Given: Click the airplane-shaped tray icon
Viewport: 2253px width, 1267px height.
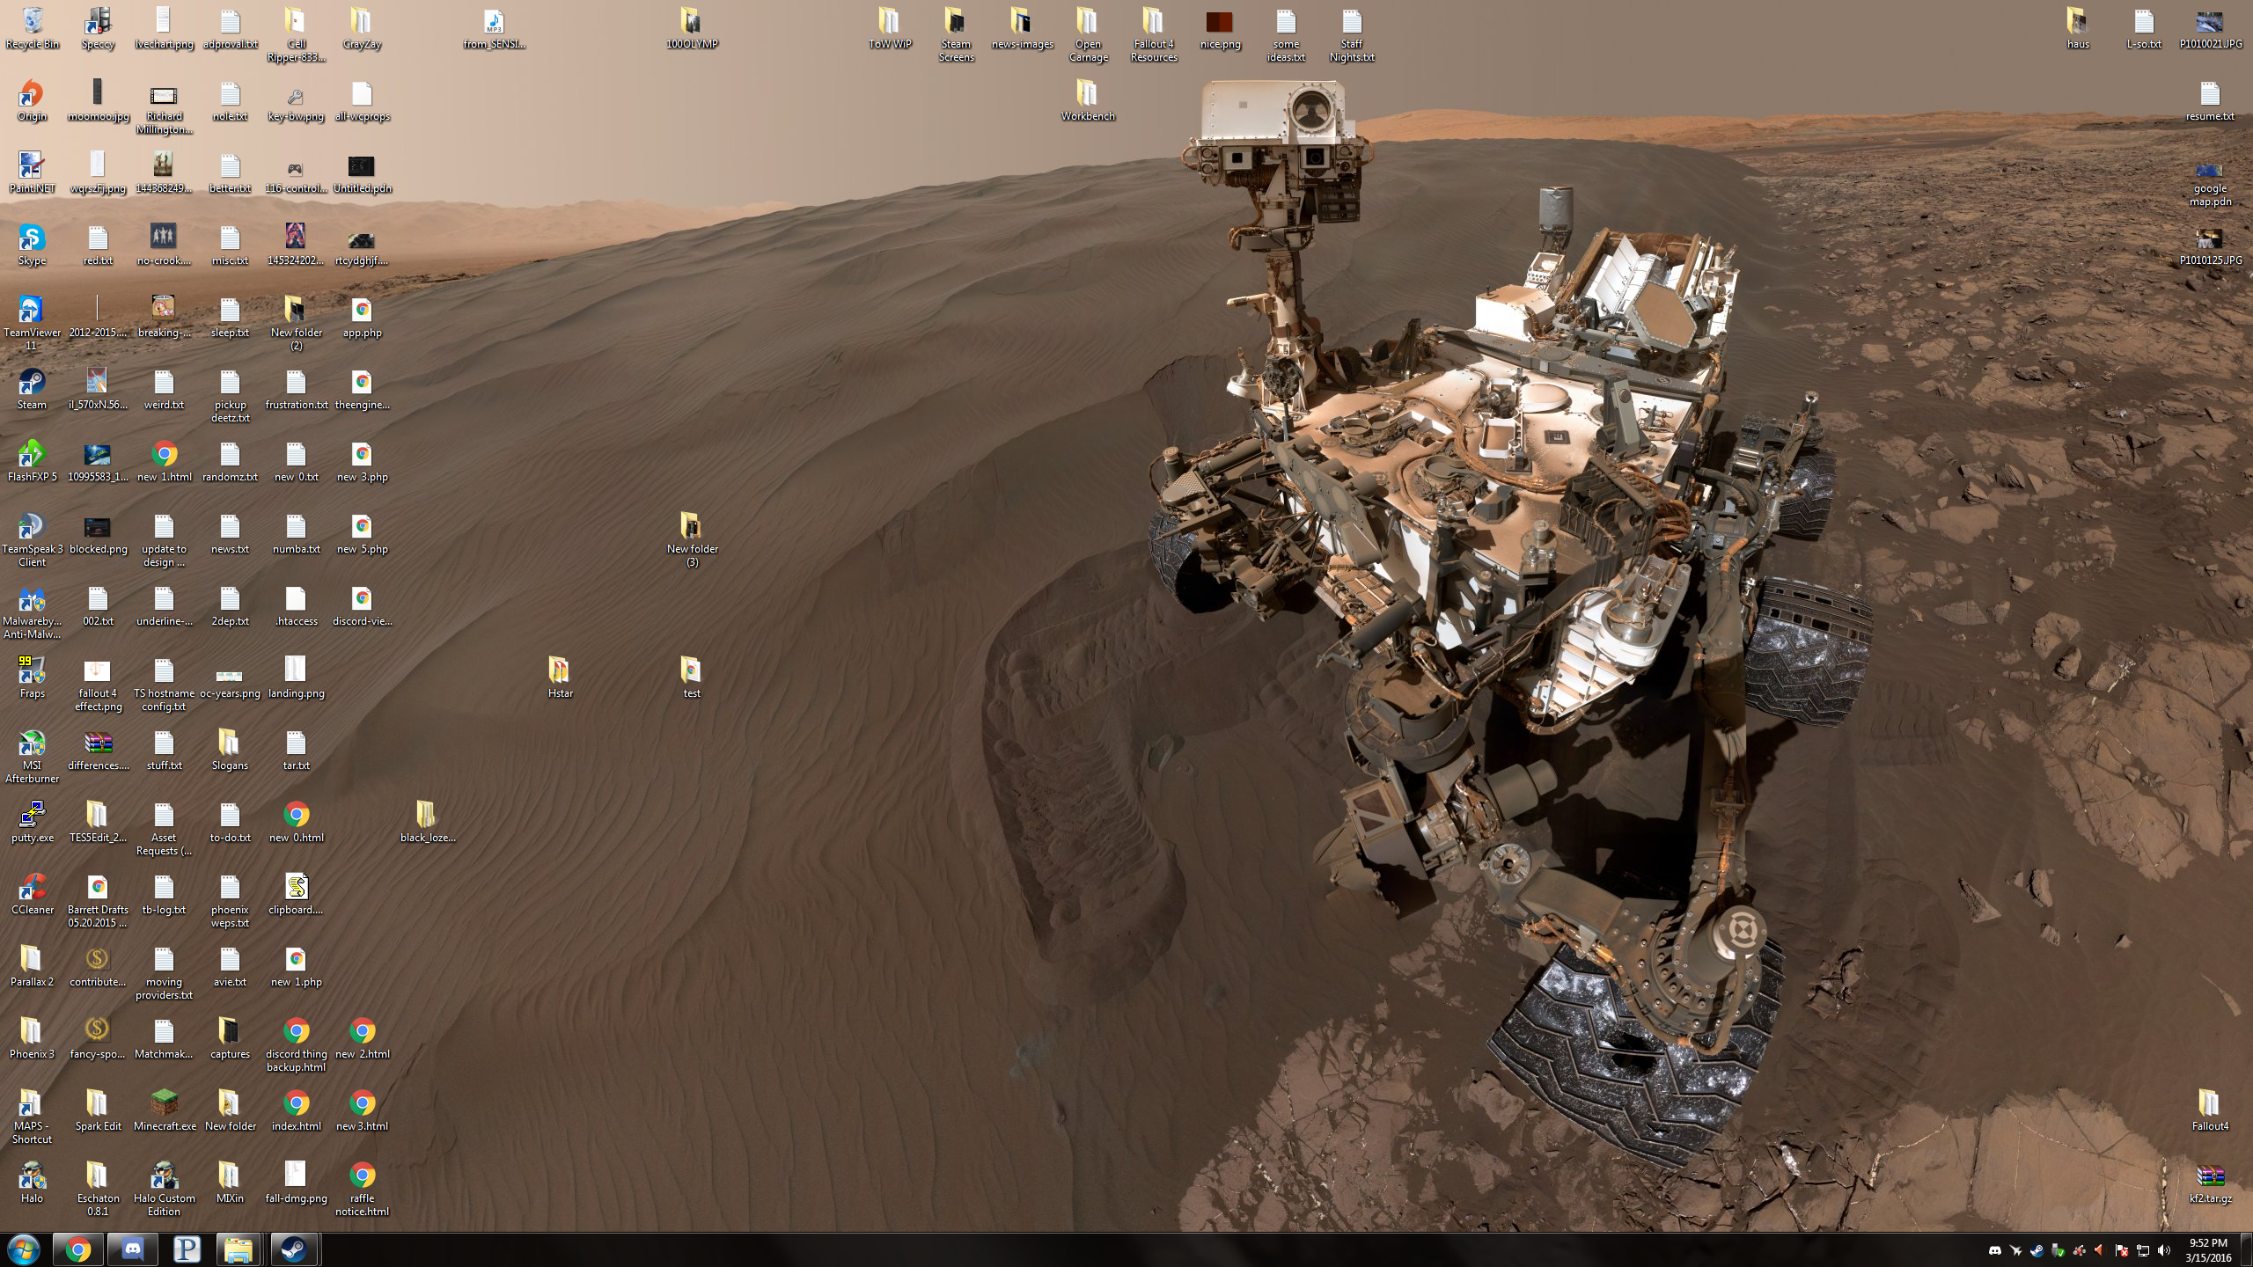Looking at the screenshot, I should (x=2016, y=1250).
